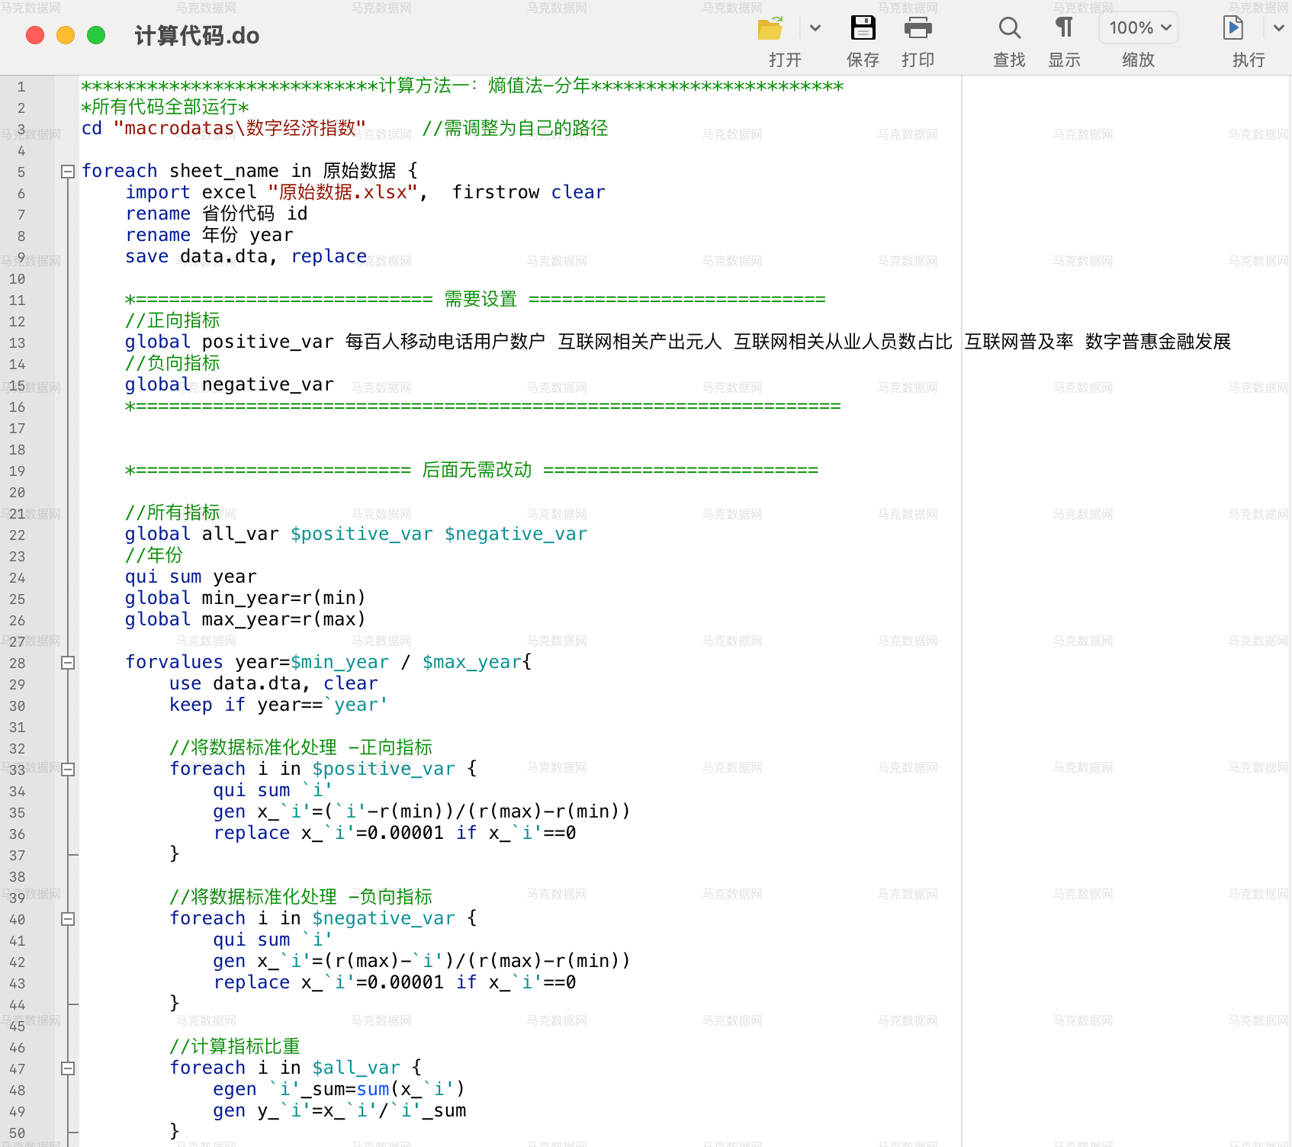Click the Save floppy disk icon (保存)
The image size is (1292, 1147).
[863, 28]
